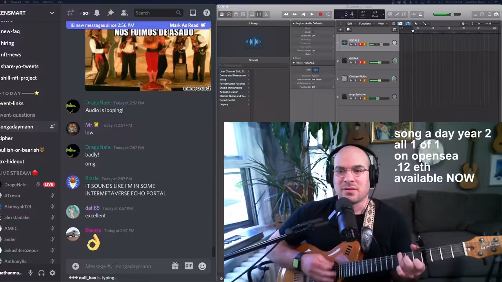Viewport: 502px width, 282px height.
Task: Click the red Record button in transport
Action: pos(320,14)
